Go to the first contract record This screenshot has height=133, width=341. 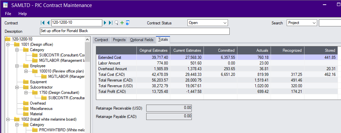pyautogui.click(x=42, y=23)
